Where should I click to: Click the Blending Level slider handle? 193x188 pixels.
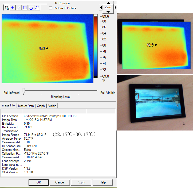pos(24,91)
